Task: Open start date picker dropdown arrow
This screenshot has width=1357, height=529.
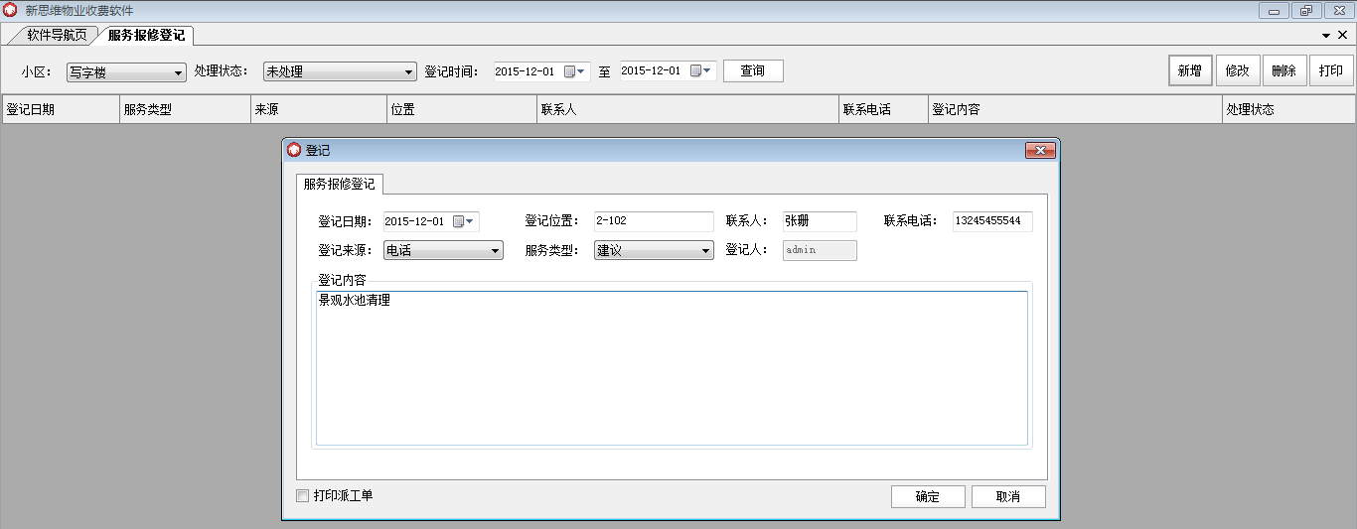Action: [582, 71]
